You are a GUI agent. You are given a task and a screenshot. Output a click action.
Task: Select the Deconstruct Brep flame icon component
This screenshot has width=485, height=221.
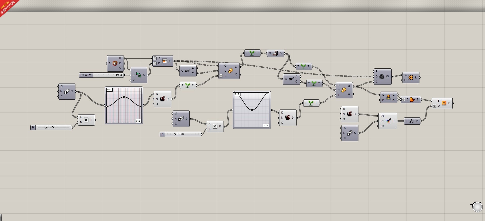pyautogui.click(x=115, y=63)
